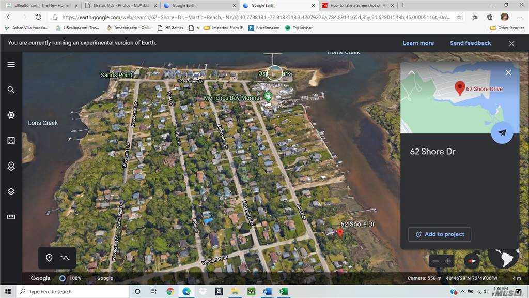This screenshot has width=529, height=298.
Task: Select the Measure ruler tool
Action: click(x=11, y=217)
